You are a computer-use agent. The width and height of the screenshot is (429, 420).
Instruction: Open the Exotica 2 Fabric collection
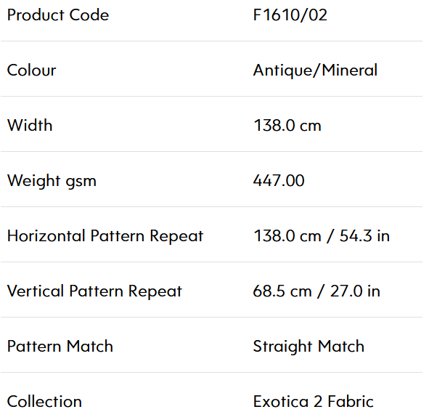coord(314,402)
